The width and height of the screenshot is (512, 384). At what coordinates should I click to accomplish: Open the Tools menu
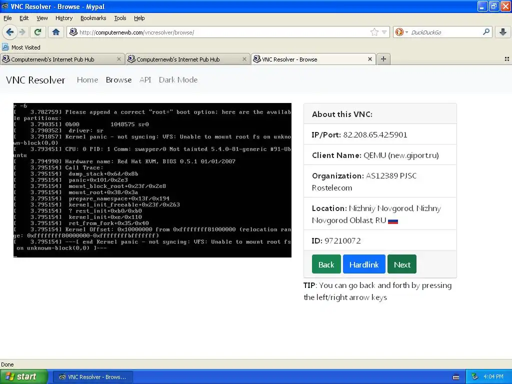pyautogui.click(x=120, y=18)
